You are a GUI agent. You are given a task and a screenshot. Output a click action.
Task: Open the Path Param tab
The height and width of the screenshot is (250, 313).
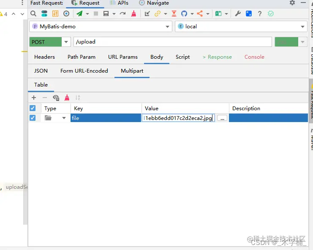click(82, 57)
